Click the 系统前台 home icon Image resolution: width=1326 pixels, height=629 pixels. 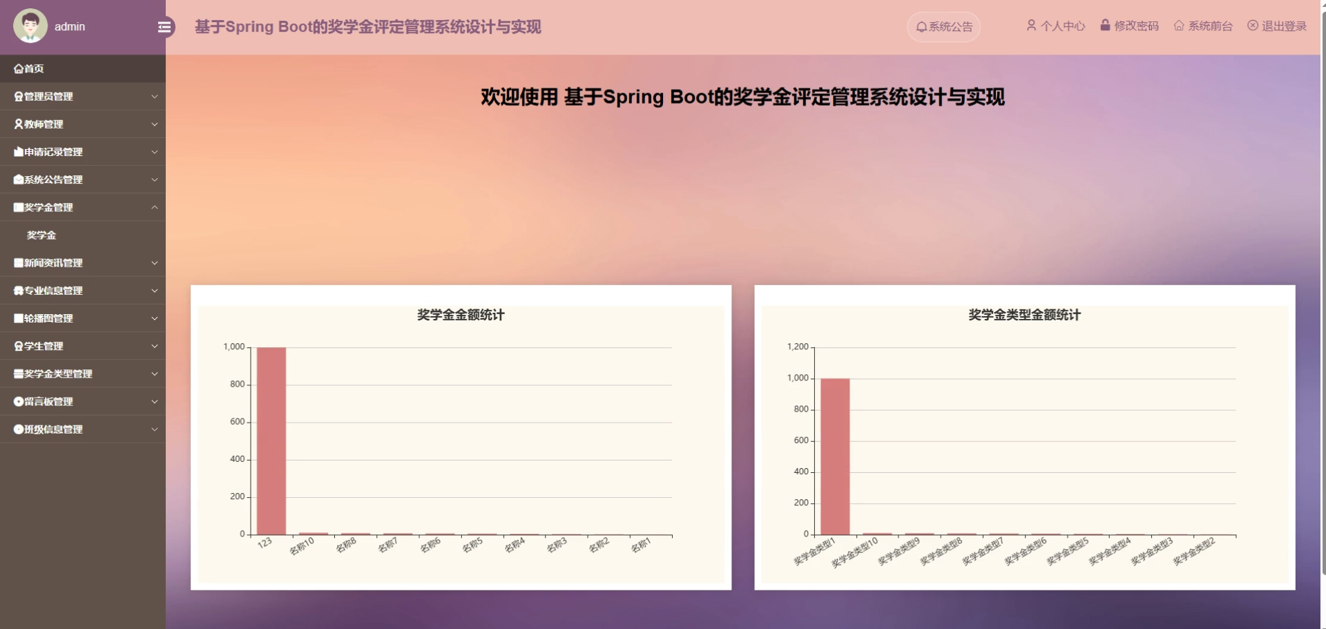[1179, 26]
